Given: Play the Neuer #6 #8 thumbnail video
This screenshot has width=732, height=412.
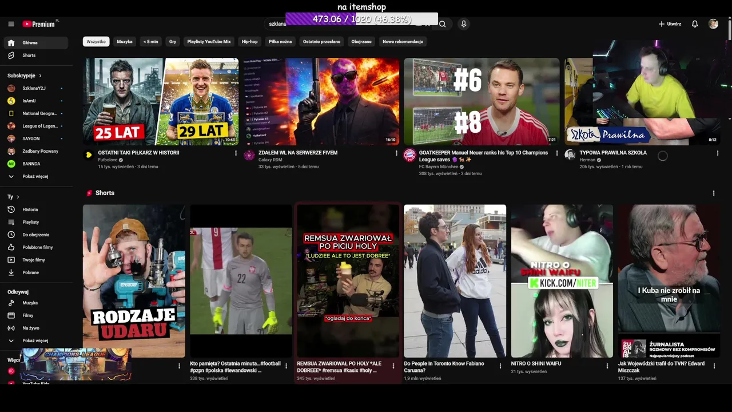Looking at the screenshot, I should 482,101.
